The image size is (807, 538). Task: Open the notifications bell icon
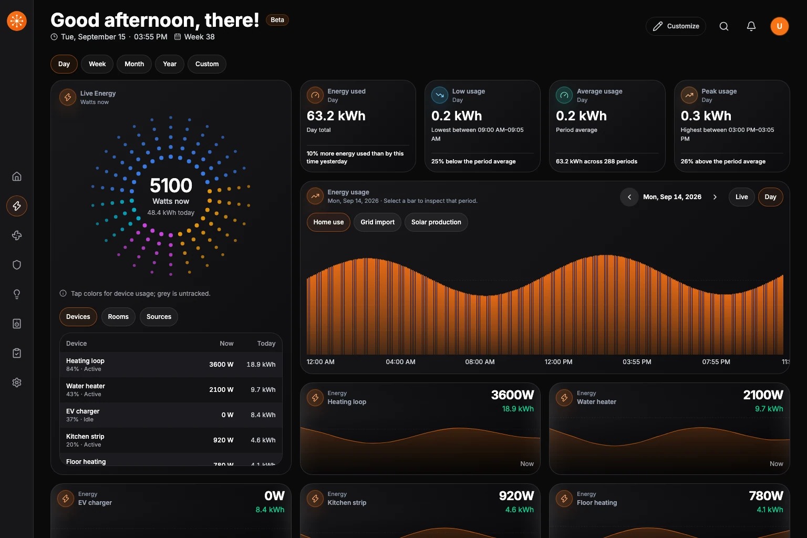[x=751, y=26]
